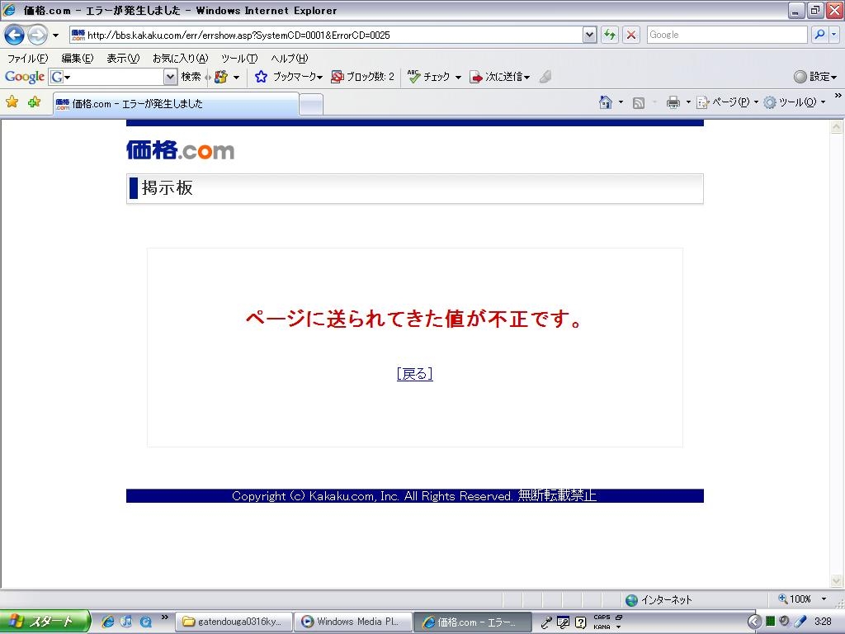Click the Home page icon
This screenshot has height=634, width=845.
coord(606,102)
